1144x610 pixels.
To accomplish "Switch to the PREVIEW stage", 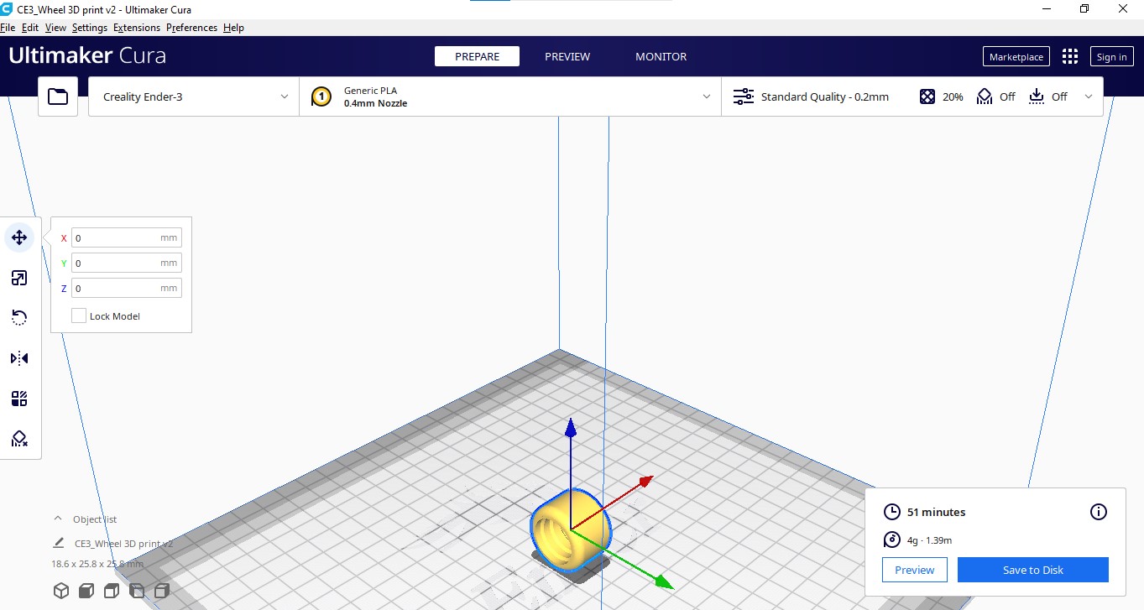I will coord(567,56).
